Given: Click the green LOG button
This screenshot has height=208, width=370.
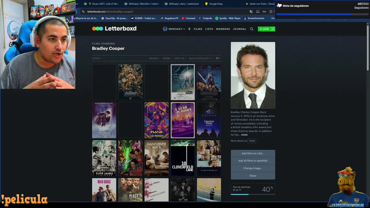Looking at the screenshot, I should pyautogui.click(x=264, y=29).
